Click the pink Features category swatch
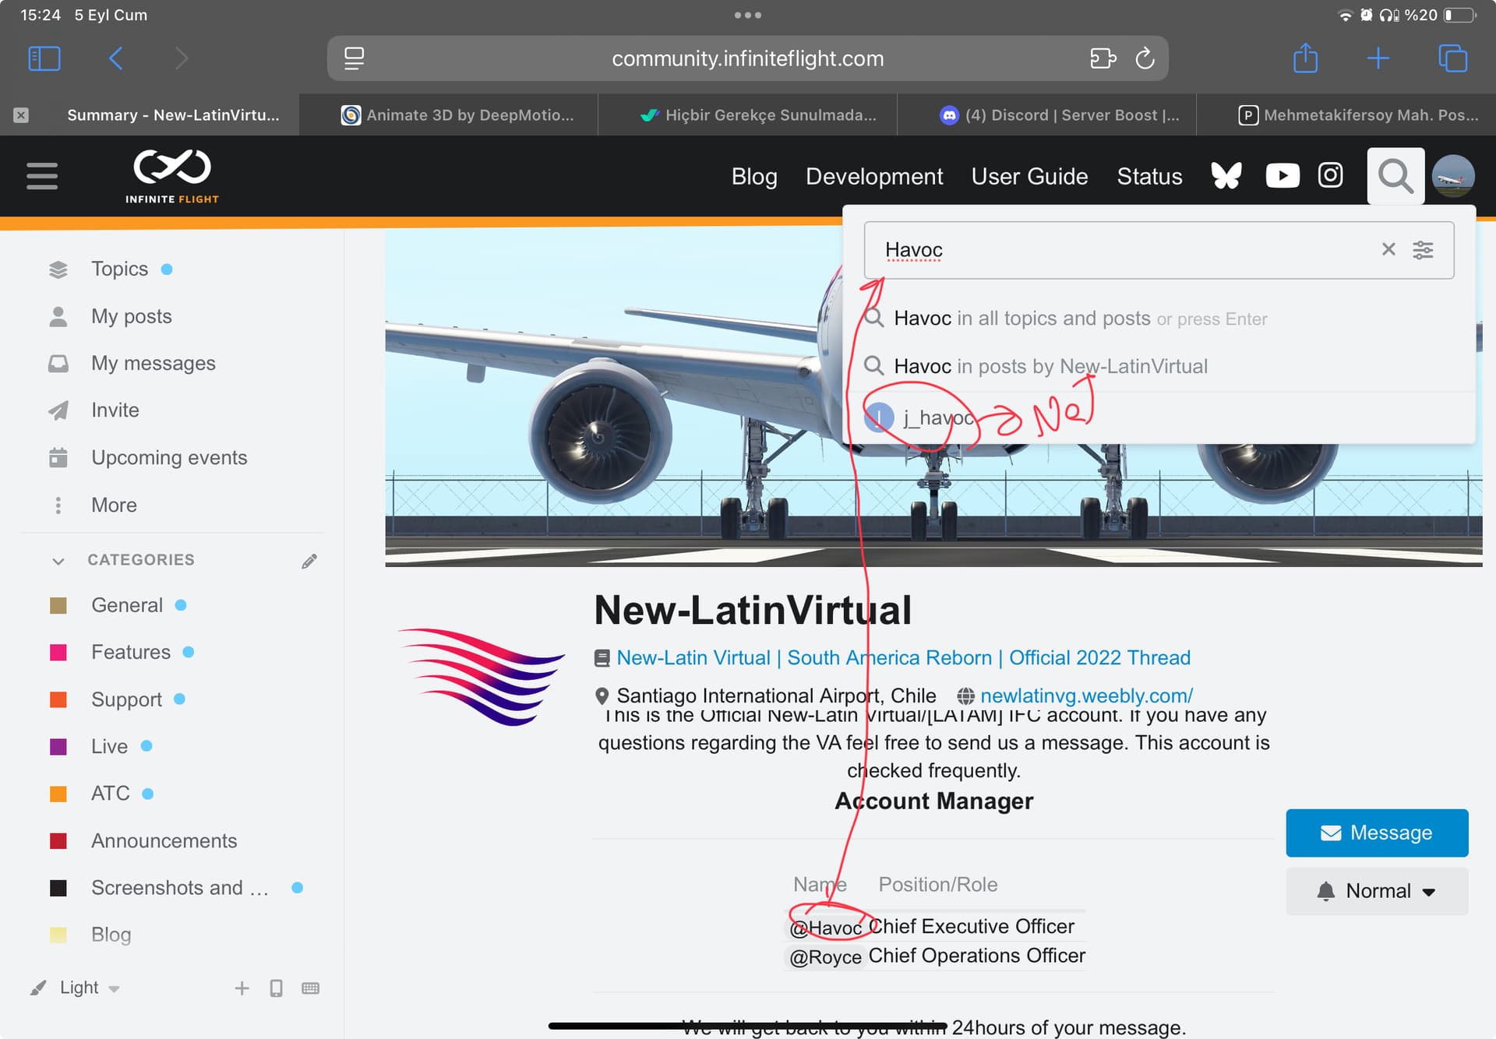 58,653
